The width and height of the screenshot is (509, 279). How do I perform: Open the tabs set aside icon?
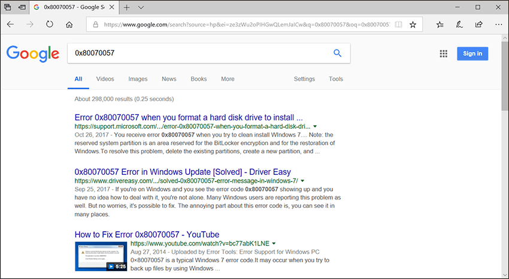pos(7,7)
